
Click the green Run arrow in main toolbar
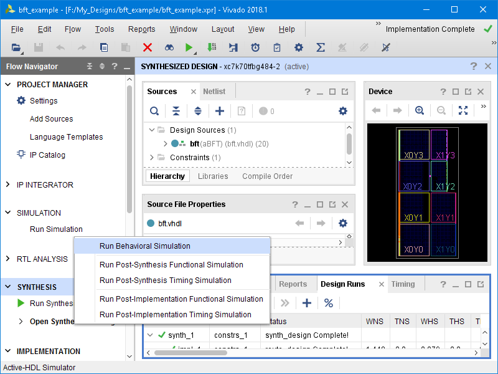[189, 48]
